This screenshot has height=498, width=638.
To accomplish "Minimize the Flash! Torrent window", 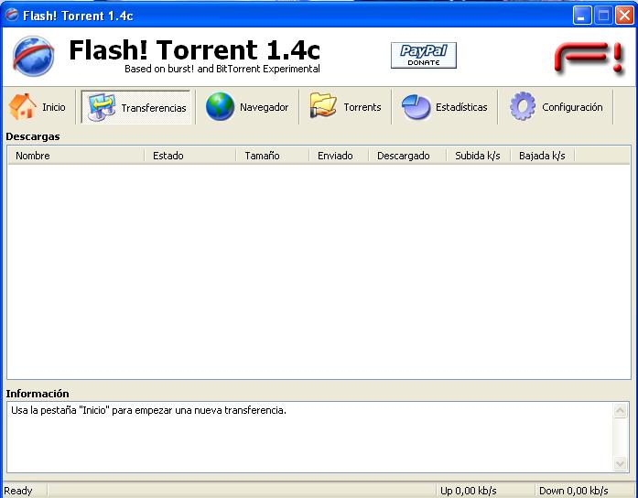I will pyautogui.click(x=582, y=16).
